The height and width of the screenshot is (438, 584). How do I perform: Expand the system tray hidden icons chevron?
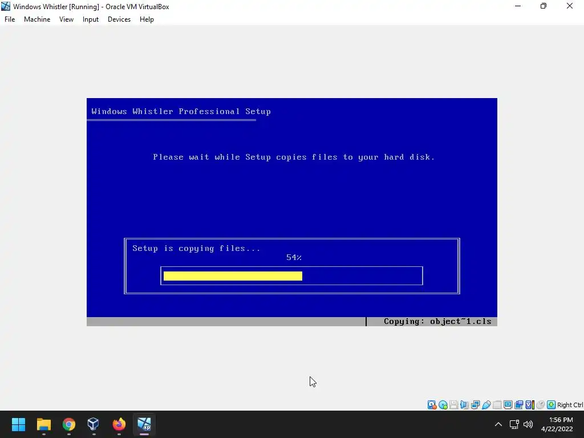coord(498,424)
